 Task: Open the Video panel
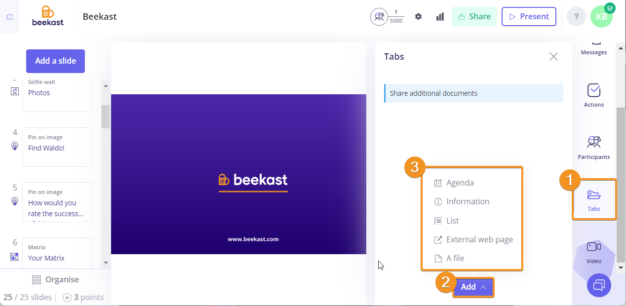point(594,252)
